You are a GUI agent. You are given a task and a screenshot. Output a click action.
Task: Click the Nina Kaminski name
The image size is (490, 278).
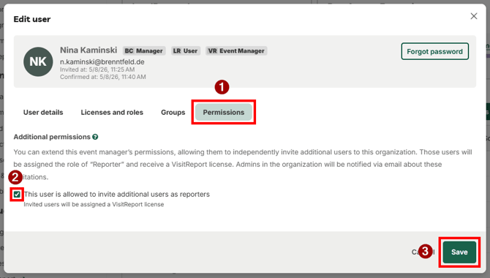click(88, 50)
